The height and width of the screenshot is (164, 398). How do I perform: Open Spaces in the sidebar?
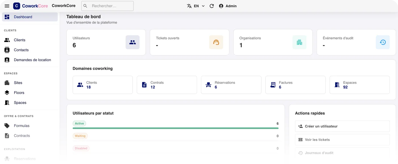click(30, 103)
